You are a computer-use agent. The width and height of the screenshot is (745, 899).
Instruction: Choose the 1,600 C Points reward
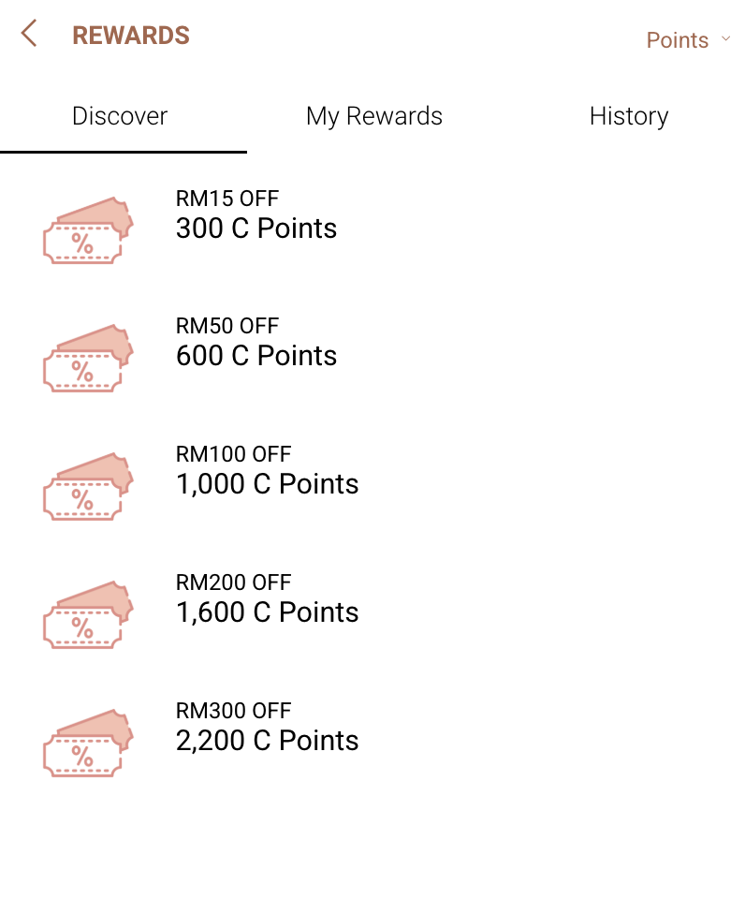tap(268, 612)
